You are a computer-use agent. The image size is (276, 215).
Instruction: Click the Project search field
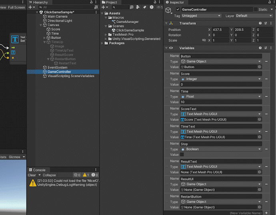[120, 7]
